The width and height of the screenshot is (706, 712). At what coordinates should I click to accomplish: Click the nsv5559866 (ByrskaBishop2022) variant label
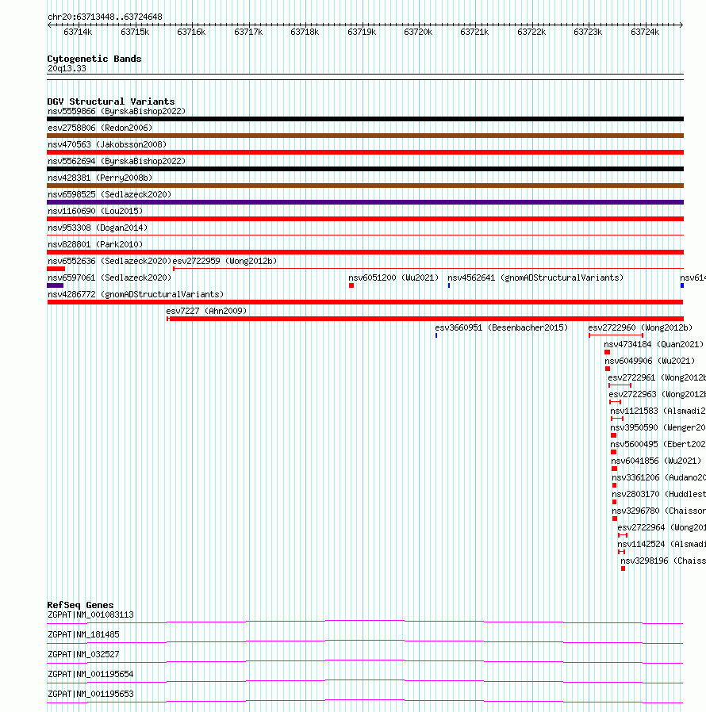(117, 111)
